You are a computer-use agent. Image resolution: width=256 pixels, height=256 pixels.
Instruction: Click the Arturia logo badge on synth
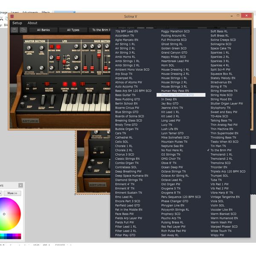(x=30, y=121)
